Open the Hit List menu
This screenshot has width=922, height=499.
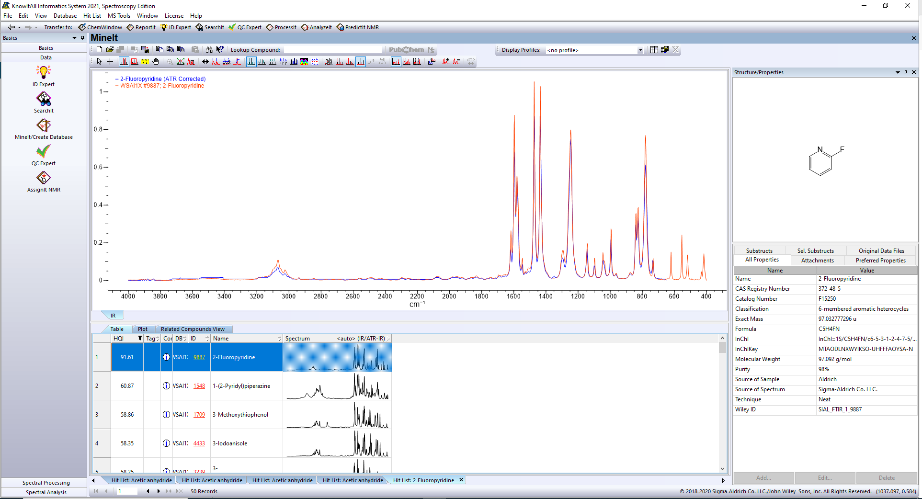tap(92, 16)
